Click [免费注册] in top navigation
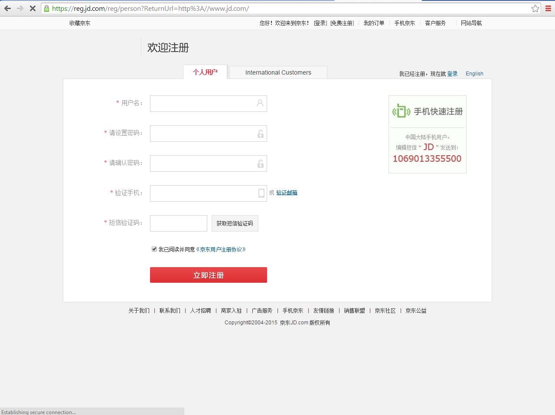This screenshot has height=415, width=555. (x=342, y=23)
